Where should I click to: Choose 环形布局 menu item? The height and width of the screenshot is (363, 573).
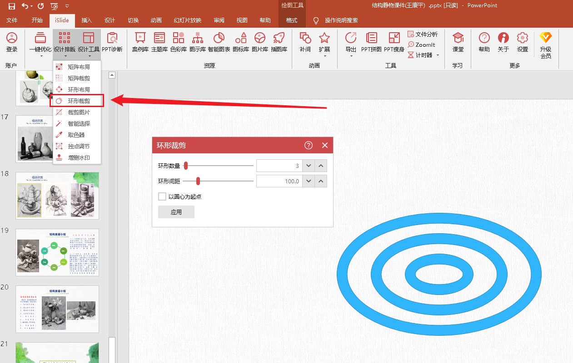point(77,89)
